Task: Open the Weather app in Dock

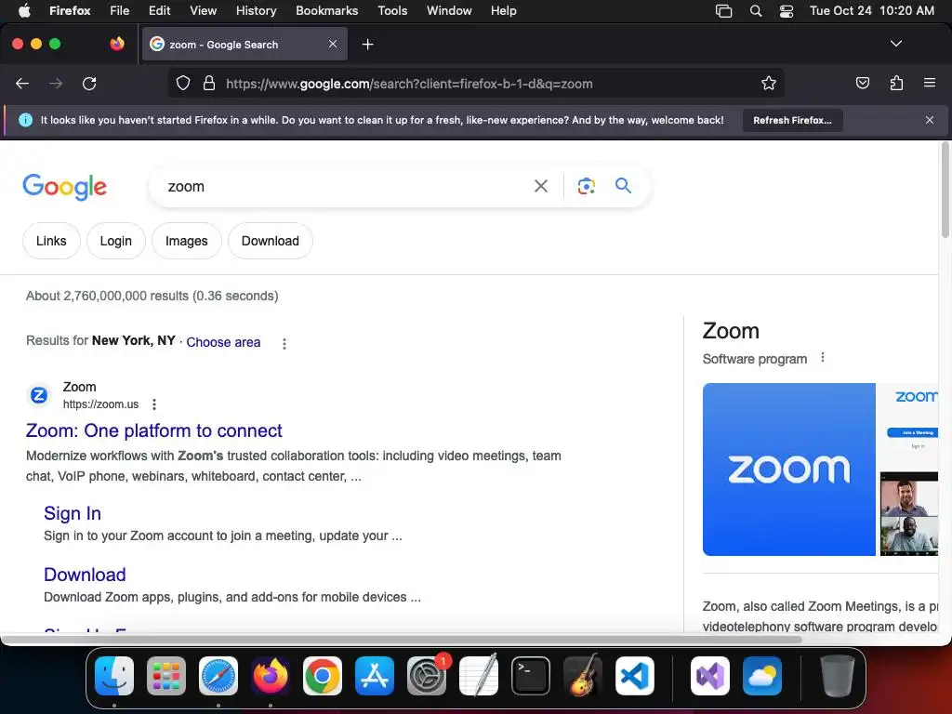Action: 762,676
